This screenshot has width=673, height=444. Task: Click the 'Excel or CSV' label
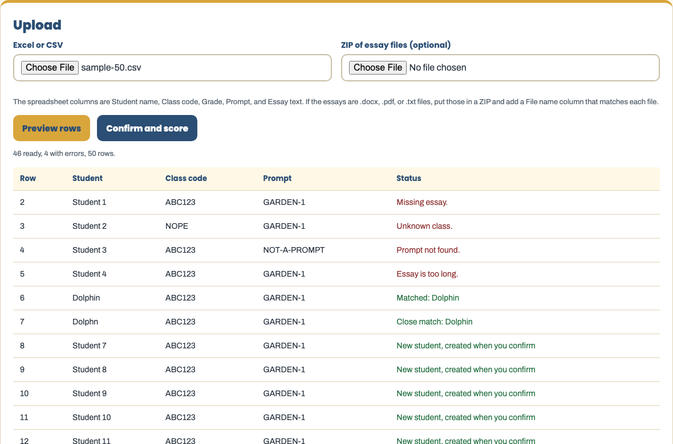tap(38, 45)
